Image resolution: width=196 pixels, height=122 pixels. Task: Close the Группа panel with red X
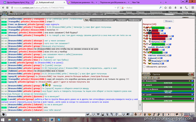pos(192,74)
